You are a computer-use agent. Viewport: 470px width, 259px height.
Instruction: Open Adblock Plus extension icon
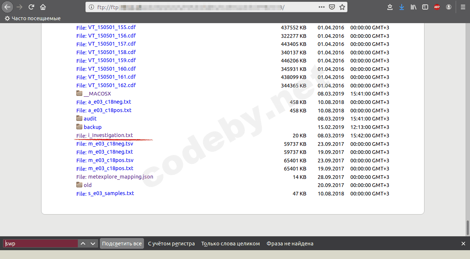437,7
